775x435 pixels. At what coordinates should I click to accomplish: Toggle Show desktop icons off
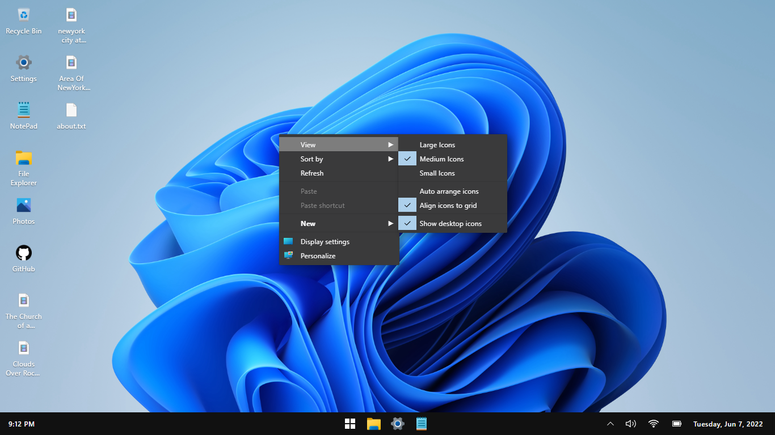(x=450, y=224)
